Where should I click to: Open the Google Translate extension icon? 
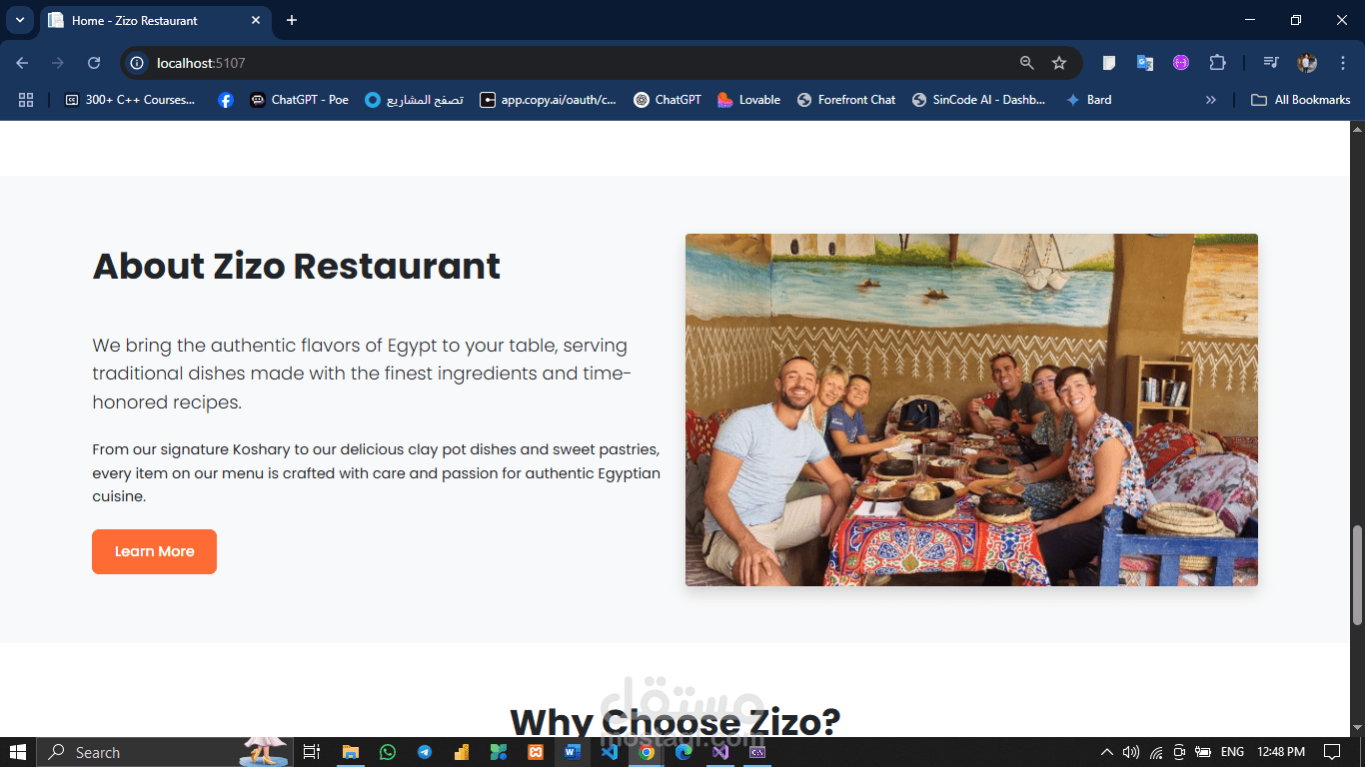click(1145, 63)
